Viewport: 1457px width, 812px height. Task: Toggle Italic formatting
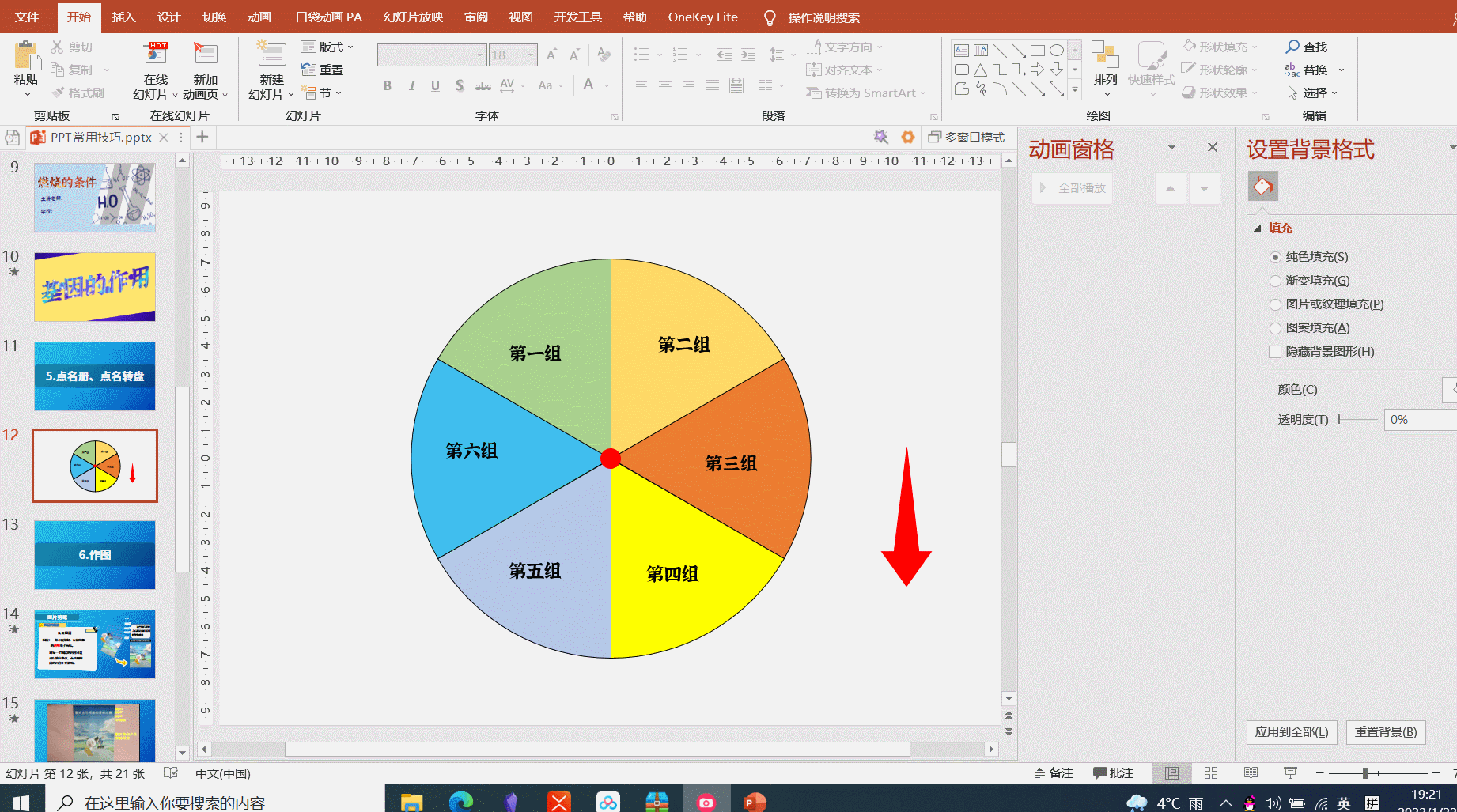pos(411,85)
